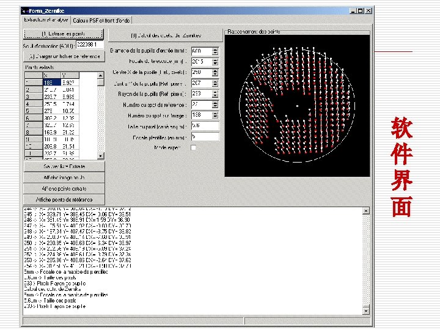Focus the Seuil d'extraction (ADU) field
Image resolution: width=440 pixels, height=330 pixels.
(x=90, y=45)
